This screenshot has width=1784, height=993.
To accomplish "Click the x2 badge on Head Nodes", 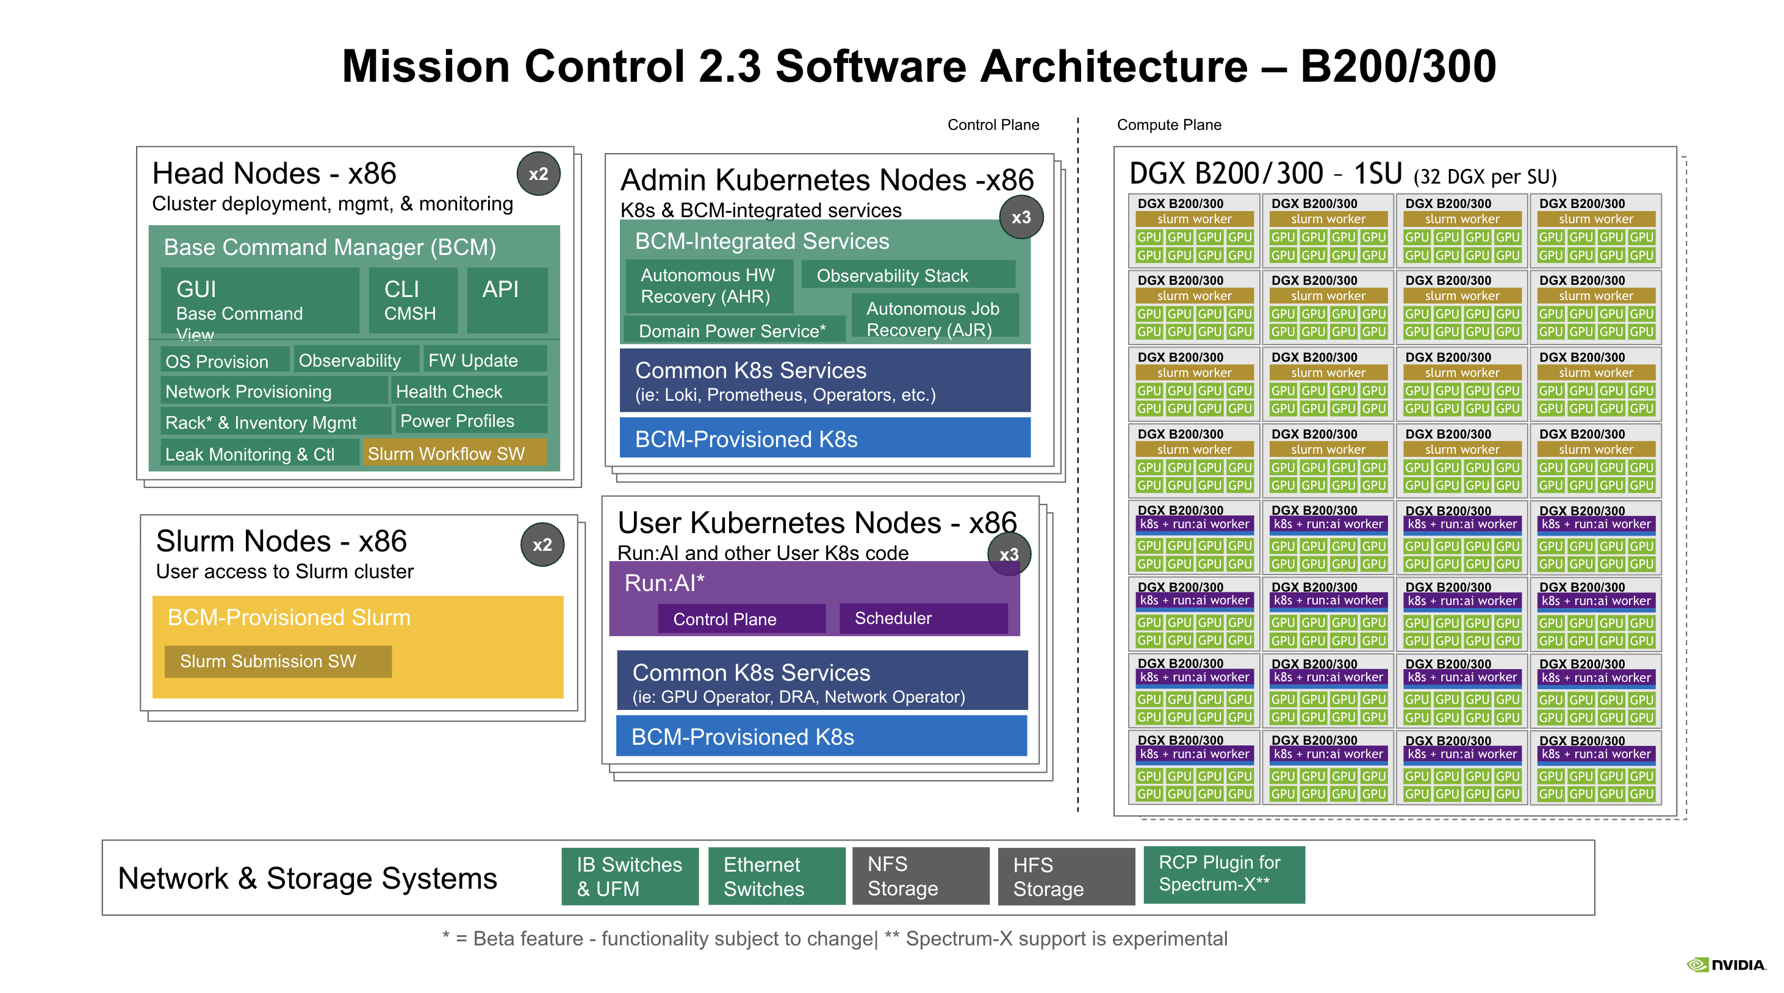I will pyautogui.click(x=538, y=174).
